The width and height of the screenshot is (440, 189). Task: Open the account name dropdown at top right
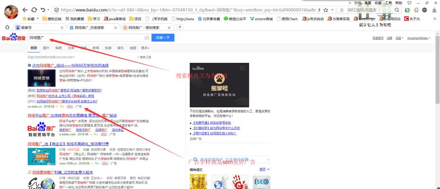coord(419,38)
